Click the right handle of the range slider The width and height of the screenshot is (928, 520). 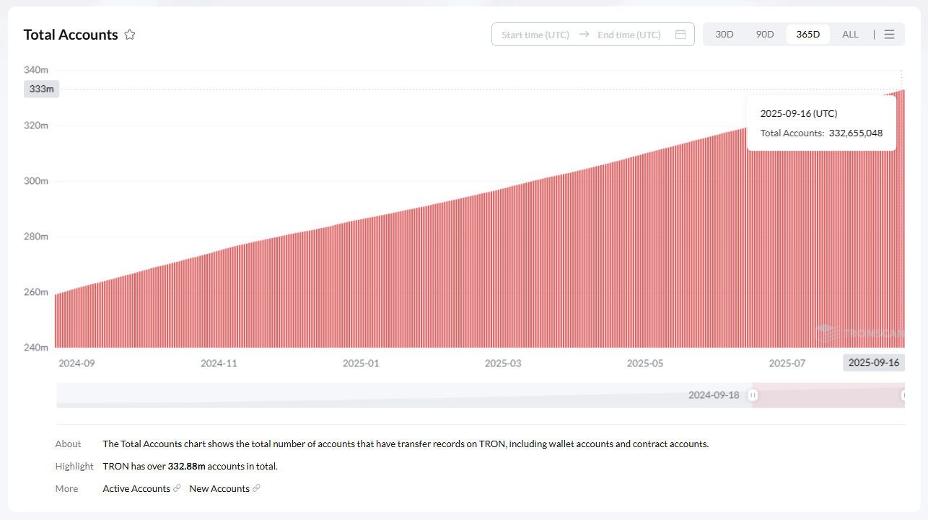click(x=903, y=395)
